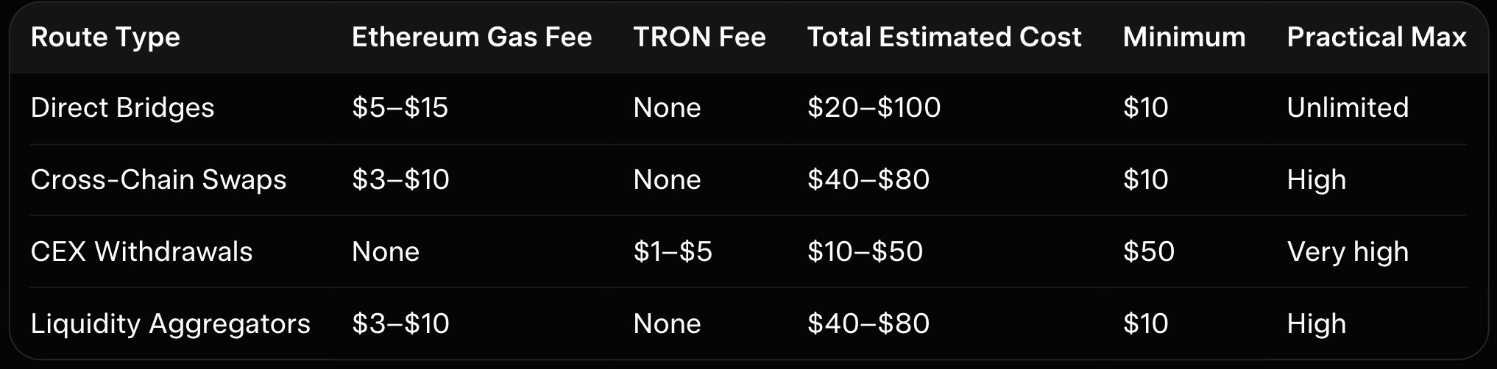Select the TRON Fee column header
Screen dimensions: 1497x369
tap(699, 37)
